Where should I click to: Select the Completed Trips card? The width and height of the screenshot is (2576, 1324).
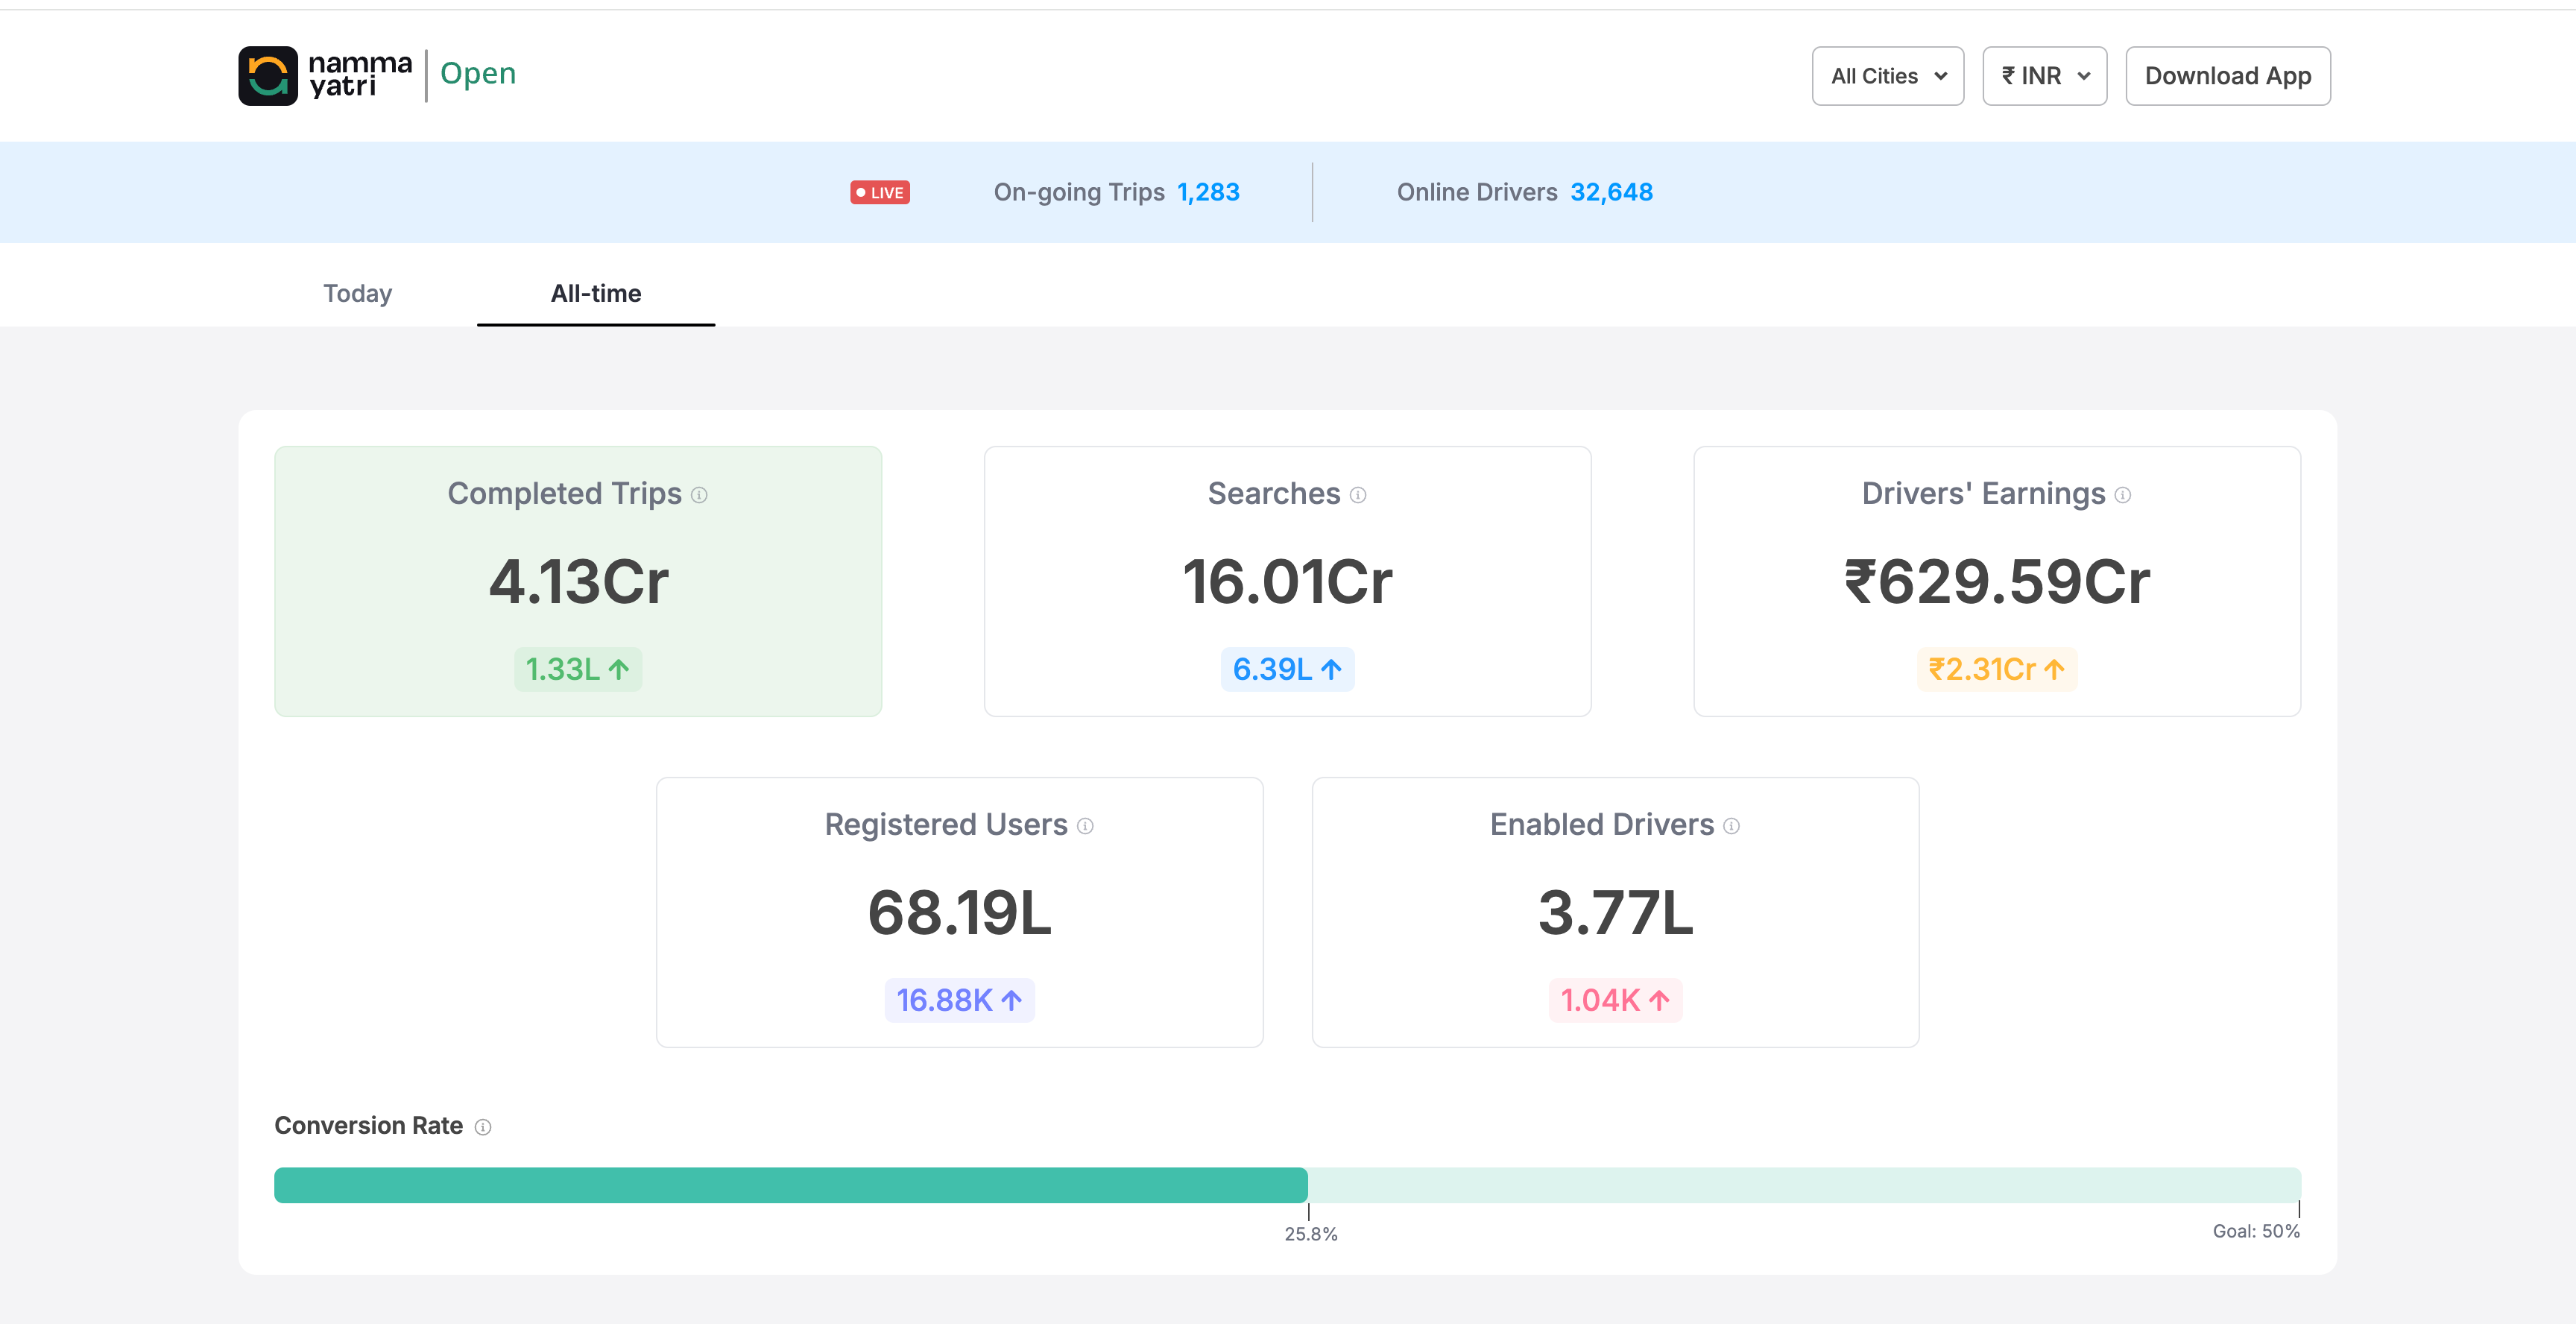coord(578,581)
